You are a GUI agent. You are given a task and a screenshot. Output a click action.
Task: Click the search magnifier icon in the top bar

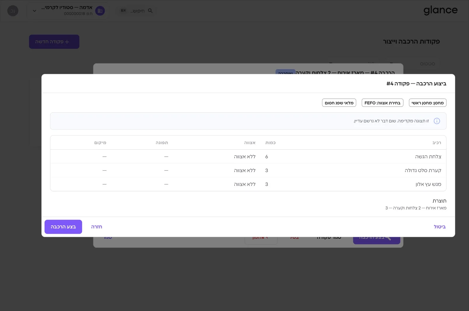pos(150,11)
